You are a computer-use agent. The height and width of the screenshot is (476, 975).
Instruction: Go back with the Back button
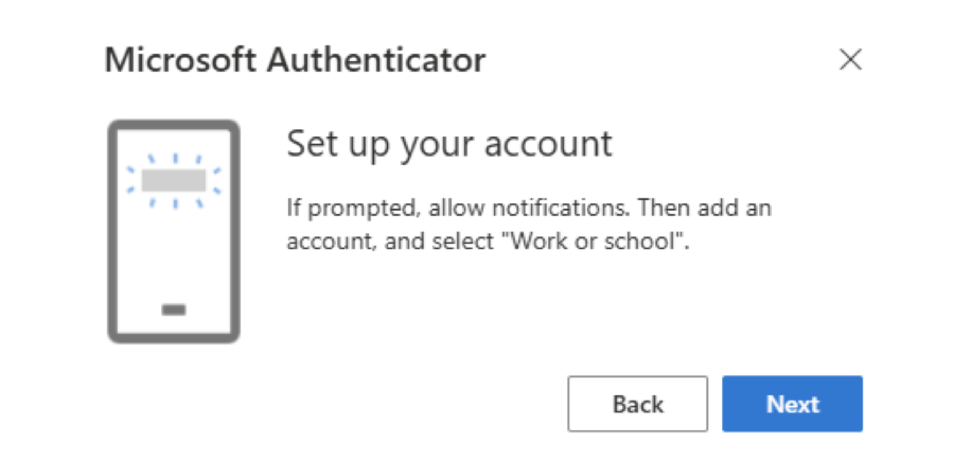coord(638,404)
